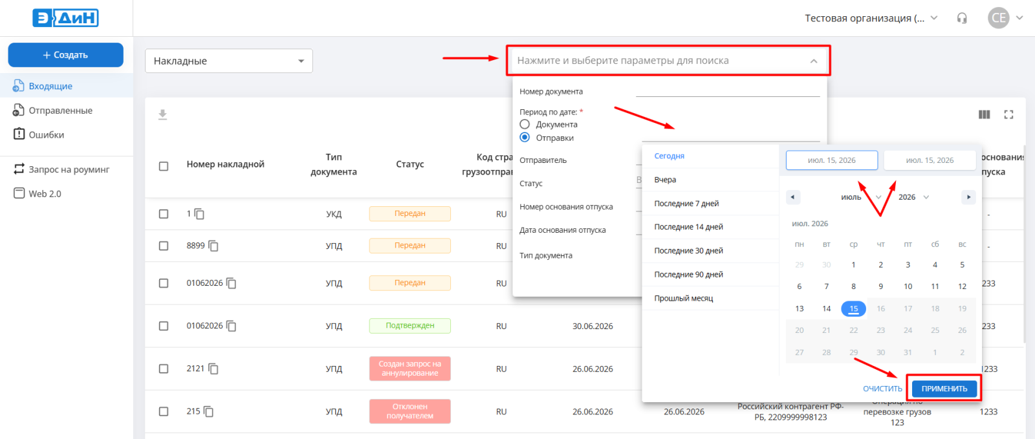Tick the checkbox for 01062026 Подтвержден row
The image size is (1035, 439).
click(164, 326)
